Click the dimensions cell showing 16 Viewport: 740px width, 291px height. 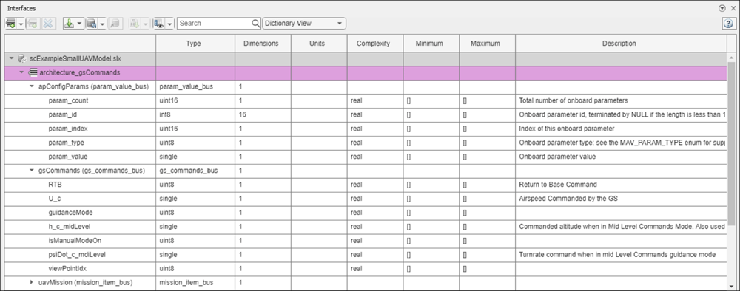263,114
